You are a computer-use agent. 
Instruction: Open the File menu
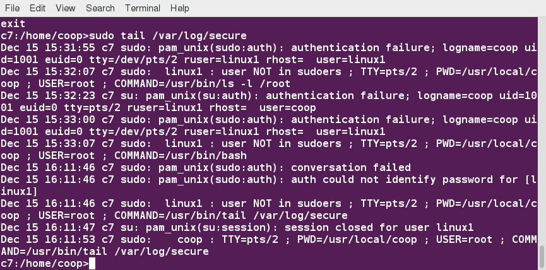[x=12, y=8]
